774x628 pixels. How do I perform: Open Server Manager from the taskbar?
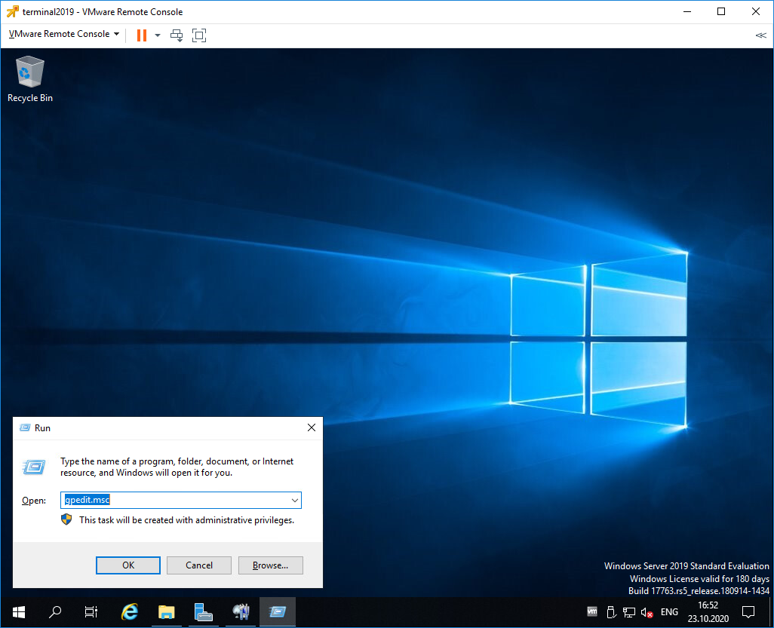click(204, 612)
